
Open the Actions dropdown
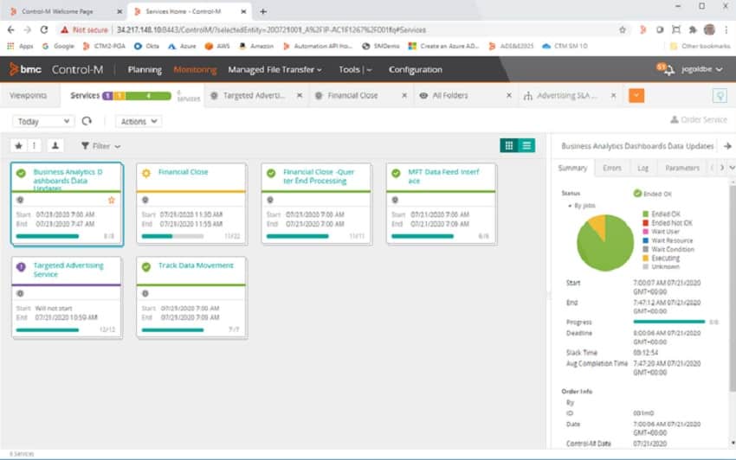(139, 121)
